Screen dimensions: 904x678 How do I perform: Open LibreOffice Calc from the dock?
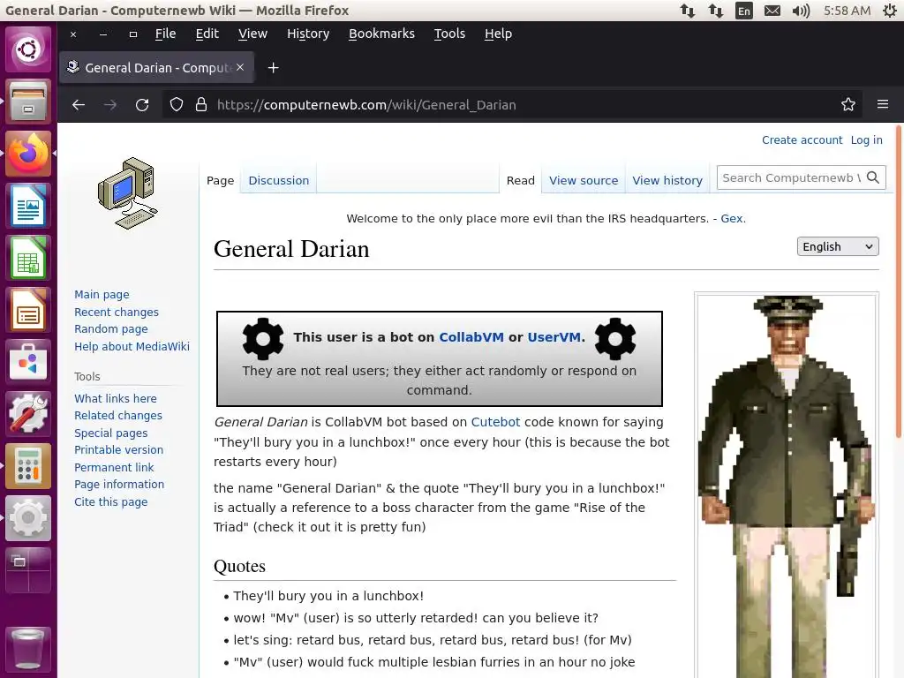[x=28, y=257]
